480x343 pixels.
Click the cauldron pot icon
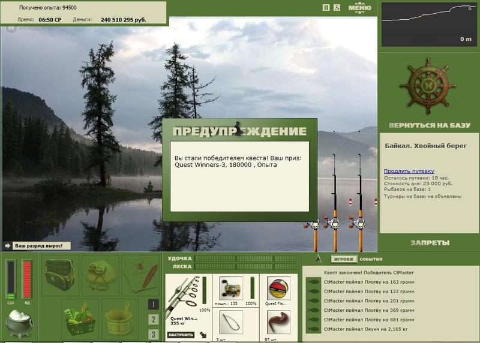19,323
